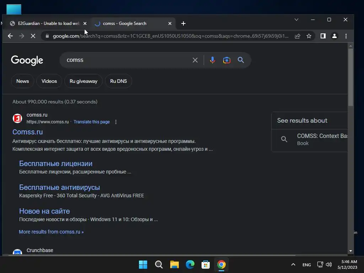Expand the tab search dropdown
The width and height of the screenshot is (364, 273).
pyautogui.click(x=296, y=20)
